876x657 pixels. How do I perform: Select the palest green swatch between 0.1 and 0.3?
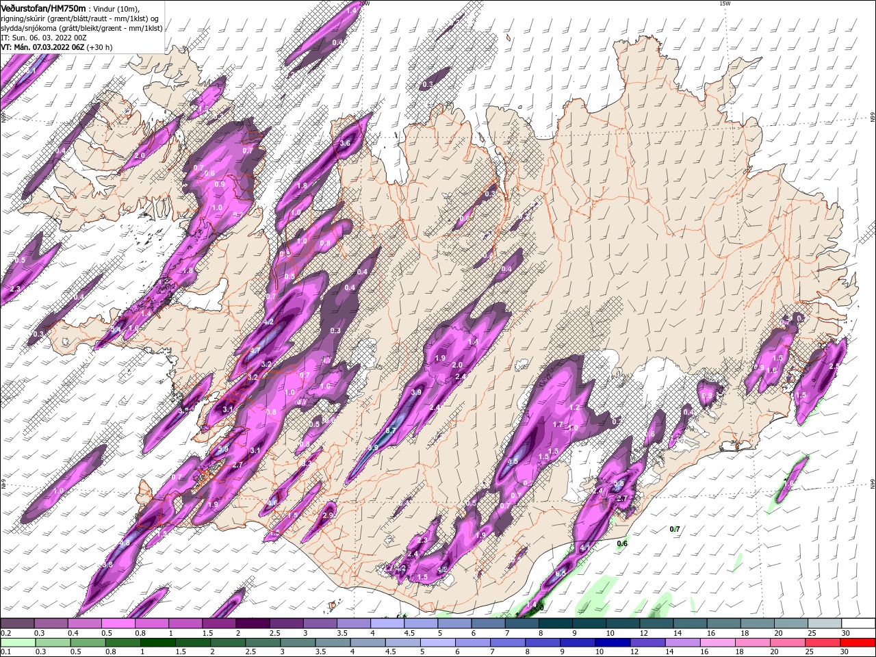coord(18,643)
